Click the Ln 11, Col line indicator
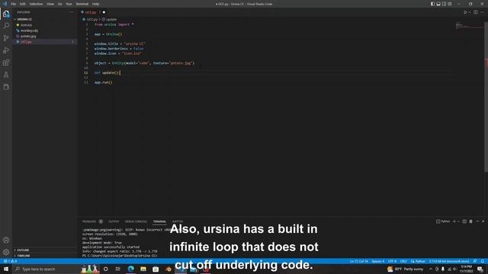488x274 pixels. tap(359, 261)
